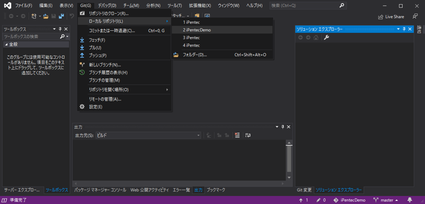Click the toolbox search magnifier icon

click(62, 37)
